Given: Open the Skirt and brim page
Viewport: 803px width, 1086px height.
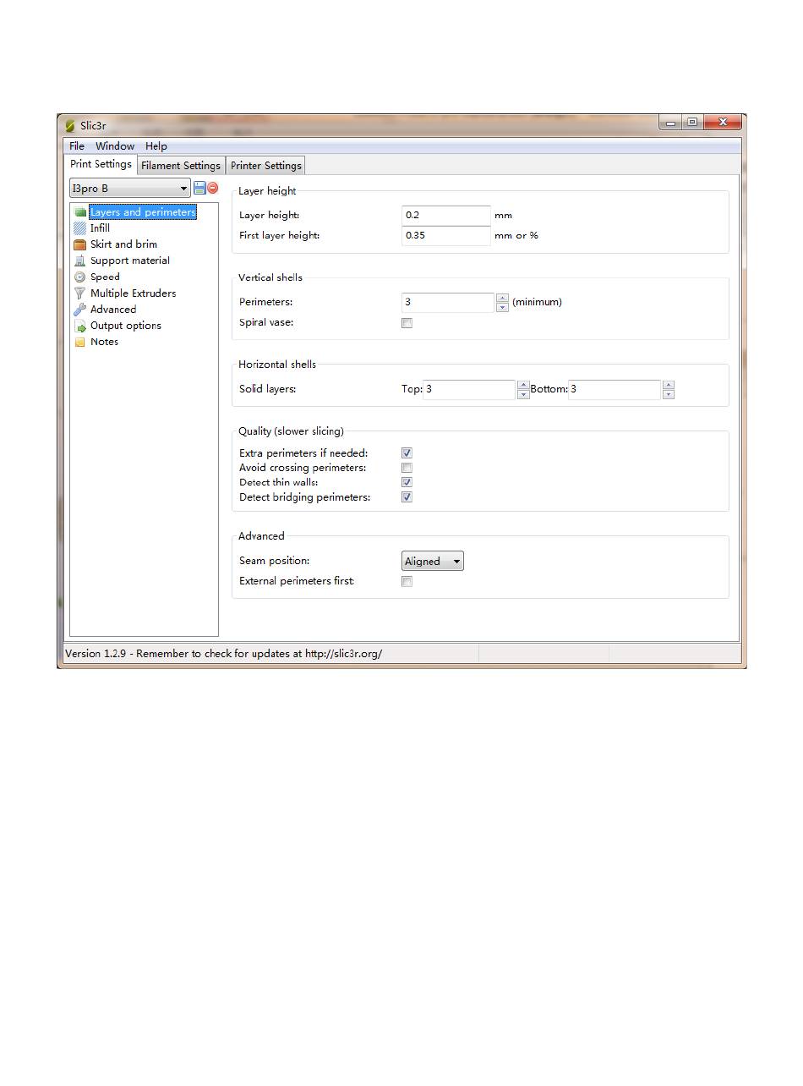Looking at the screenshot, I should tap(123, 244).
